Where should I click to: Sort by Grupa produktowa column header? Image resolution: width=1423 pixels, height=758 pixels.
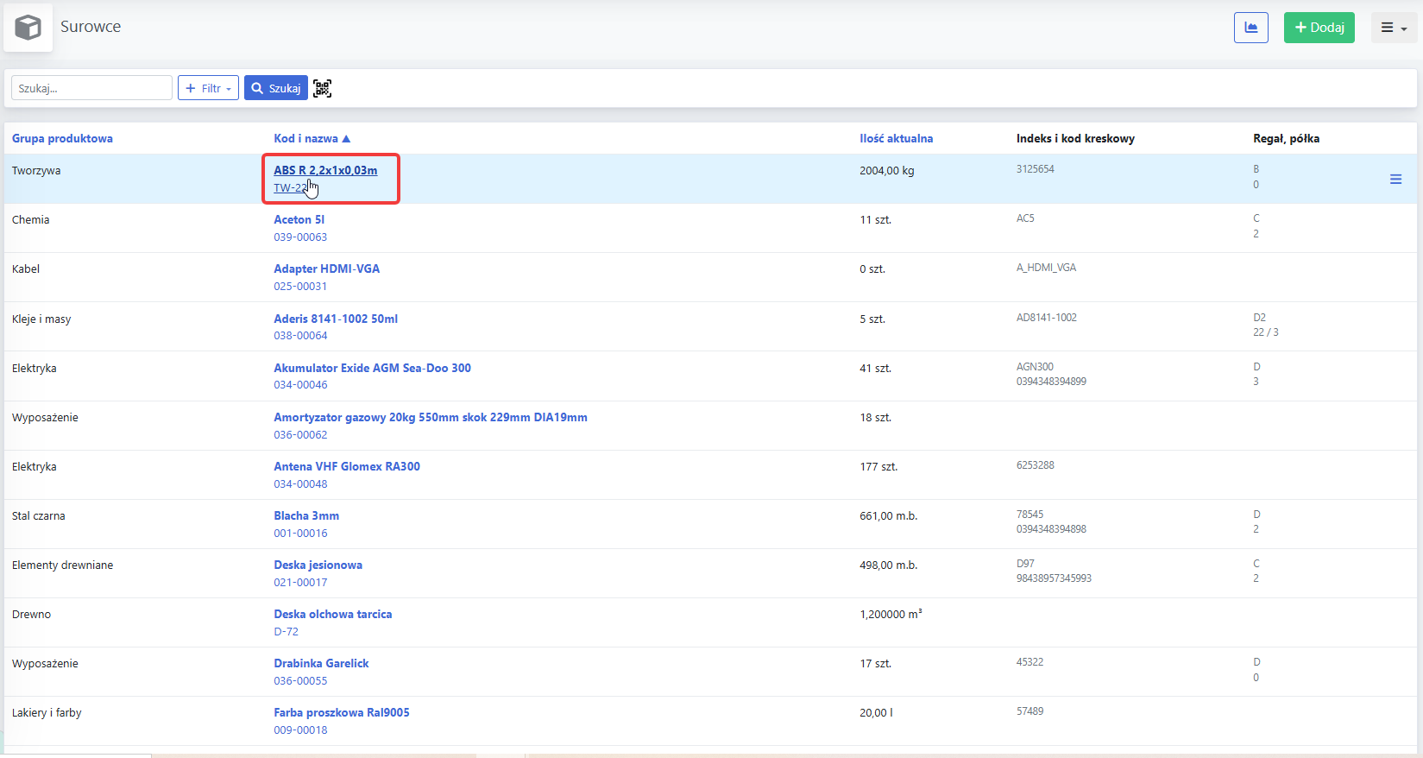tap(62, 138)
